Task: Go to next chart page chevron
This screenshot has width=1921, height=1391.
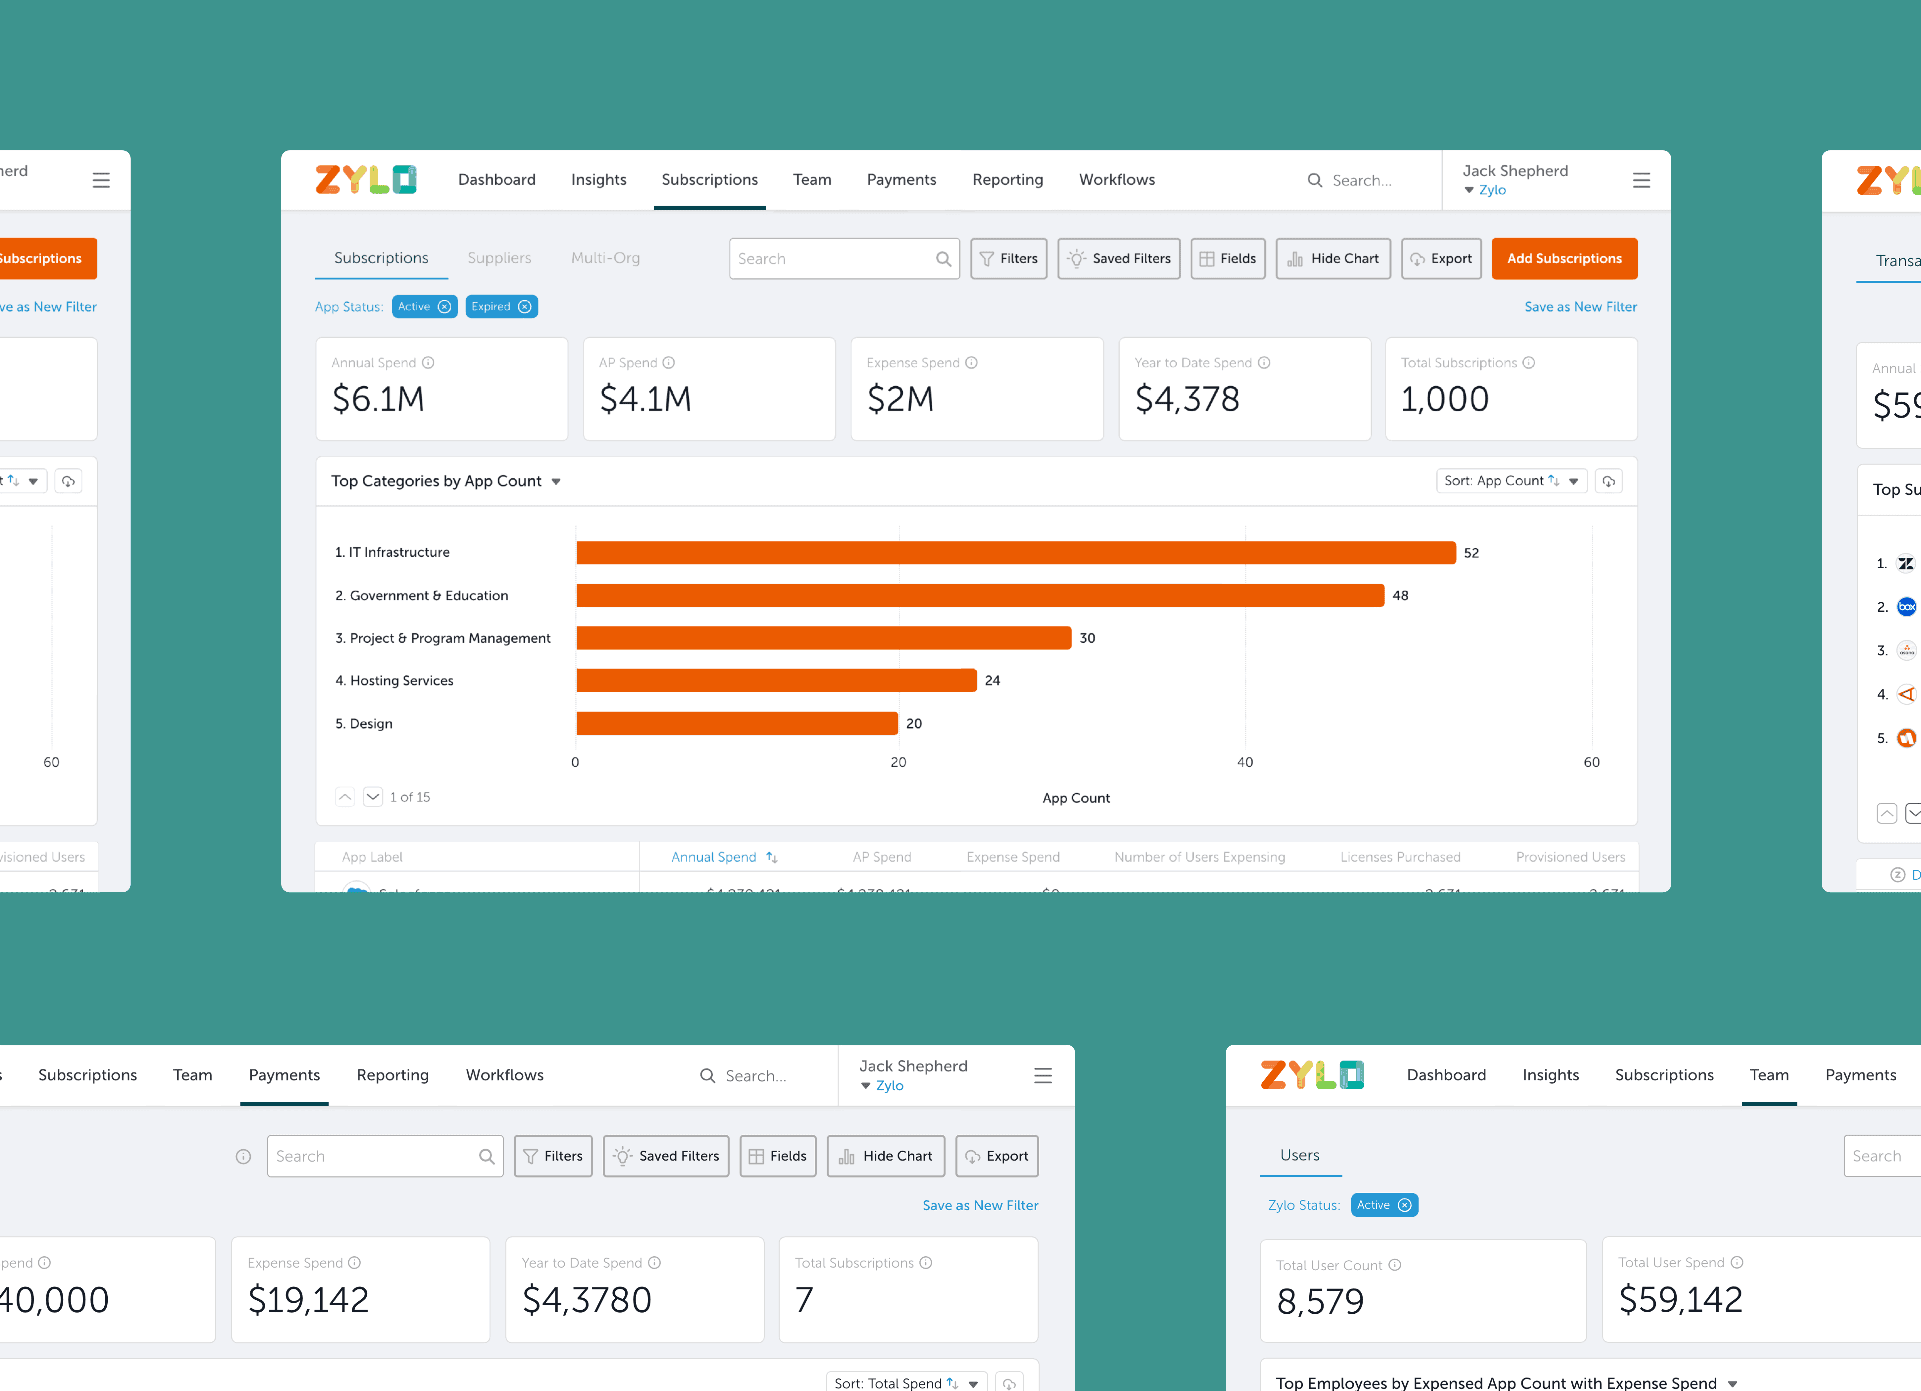Action: pyautogui.click(x=373, y=796)
